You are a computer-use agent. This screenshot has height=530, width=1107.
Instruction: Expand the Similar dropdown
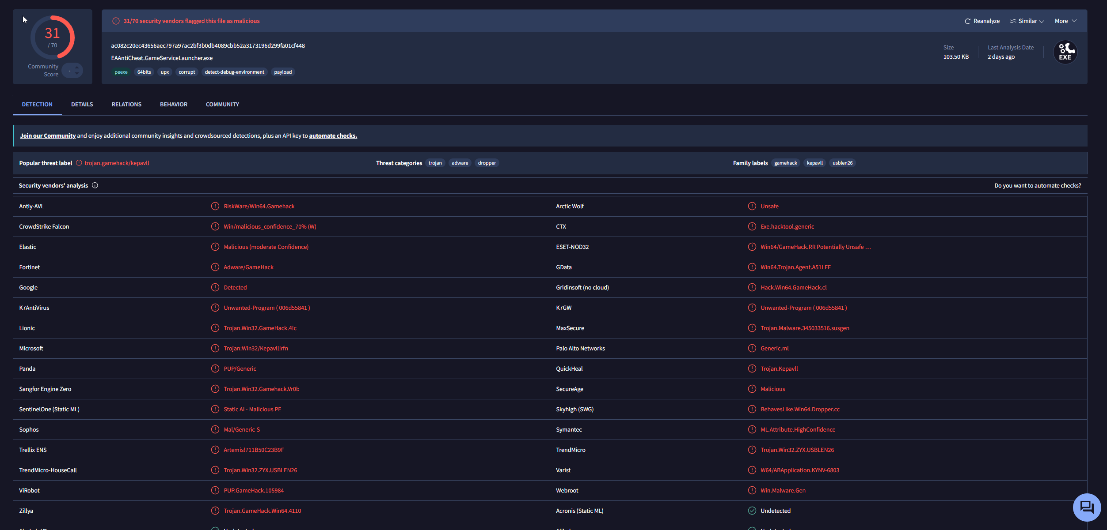tap(1027, 21)
